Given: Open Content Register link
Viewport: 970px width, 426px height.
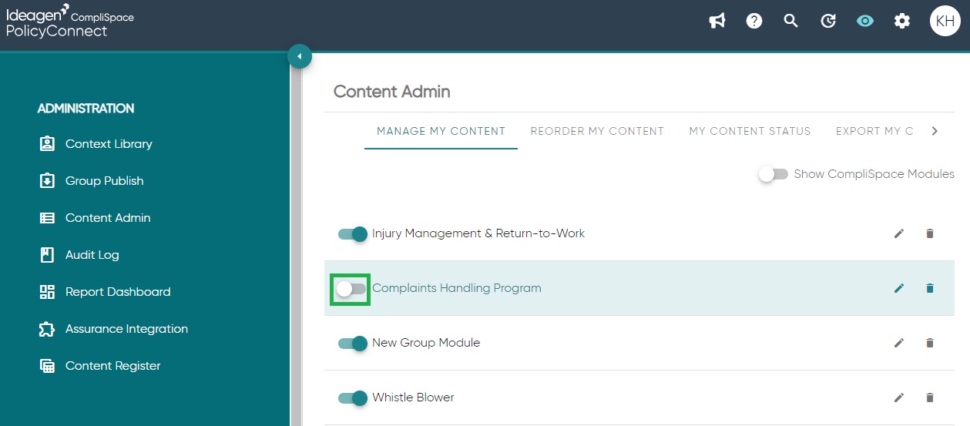Looking at the screenshot, I should click(113, 366).
